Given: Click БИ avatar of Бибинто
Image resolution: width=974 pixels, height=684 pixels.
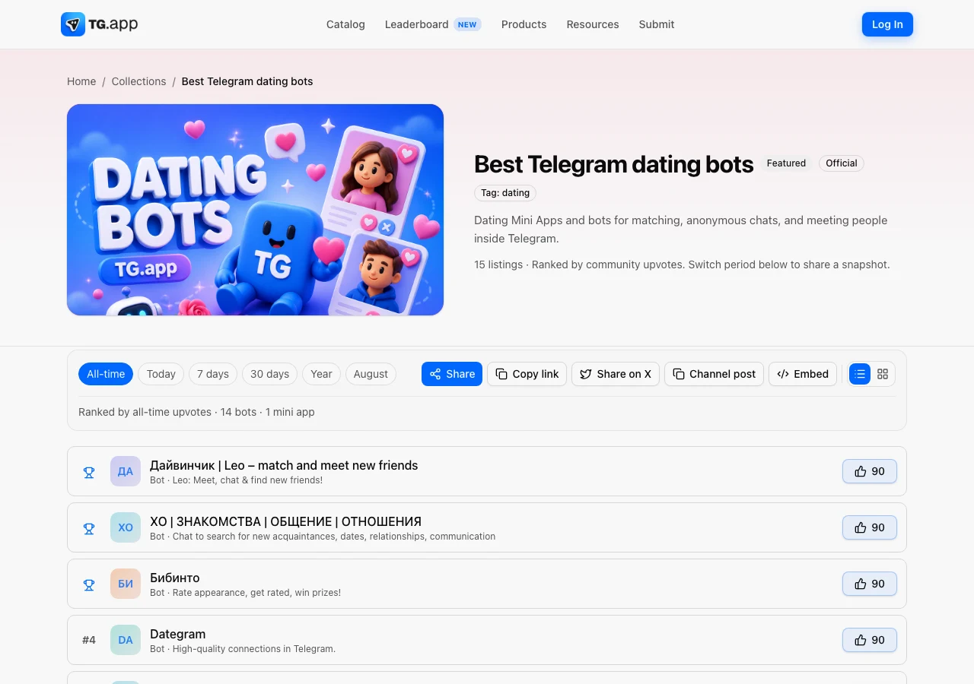Looking at the screenshot, I should pyautogui.click(x=126, y=584).
